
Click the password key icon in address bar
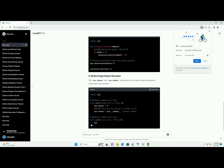(x=202, y=27)
